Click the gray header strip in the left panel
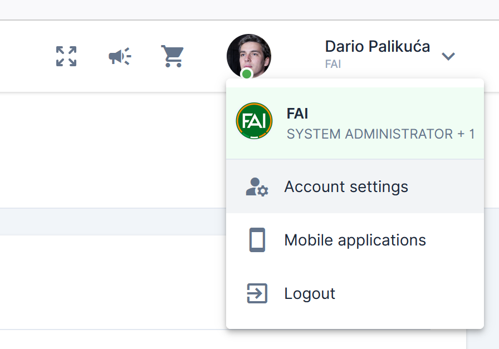Screen dimensions: 499x349 111,221
